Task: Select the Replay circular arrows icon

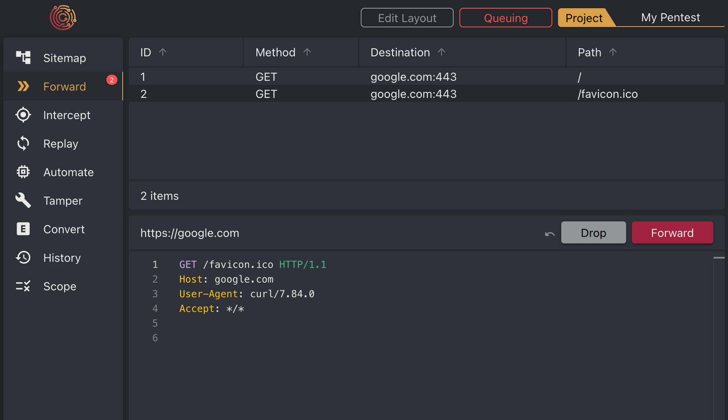Action: (23, 143)
